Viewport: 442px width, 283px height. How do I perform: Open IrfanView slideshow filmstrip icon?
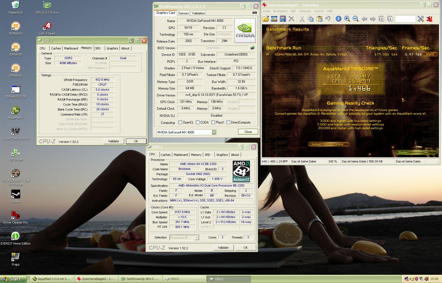[274, 19]
